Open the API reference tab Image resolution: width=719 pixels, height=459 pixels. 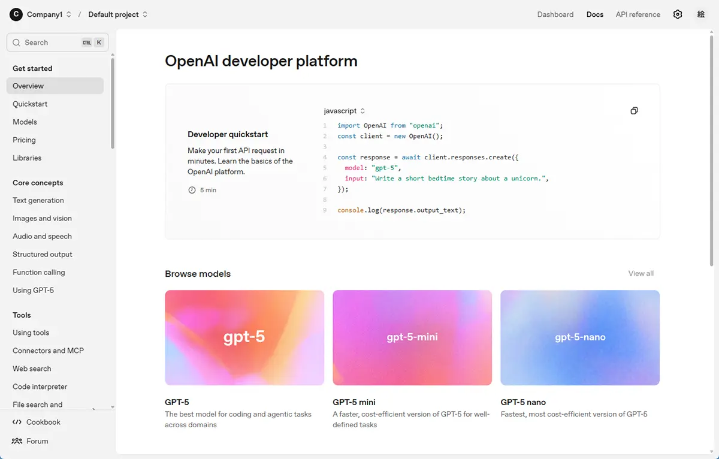(638, 14)
